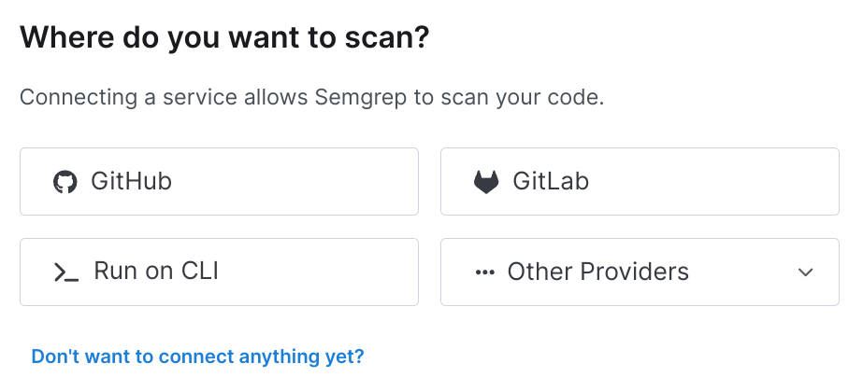Expand the Other Providers chevron arrow
Viewport: 863px width, 391px height.
click(806, 272)
